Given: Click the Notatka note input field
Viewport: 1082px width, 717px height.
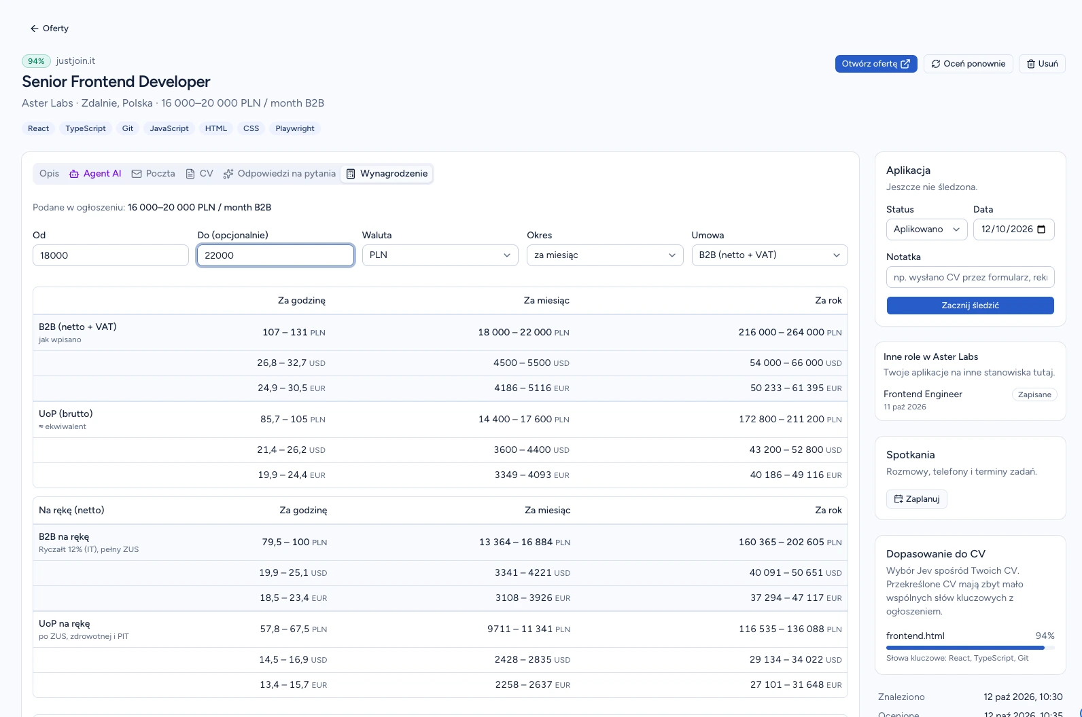Looking at the screenshot, I should point(971,277).
